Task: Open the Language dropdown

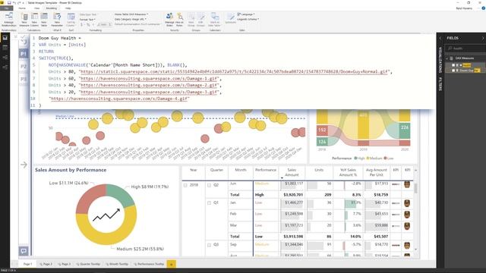Action: [x=246, y=14]
